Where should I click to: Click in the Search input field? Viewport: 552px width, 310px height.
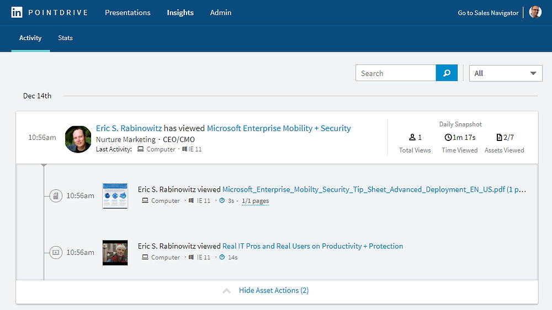click(396, 73)
